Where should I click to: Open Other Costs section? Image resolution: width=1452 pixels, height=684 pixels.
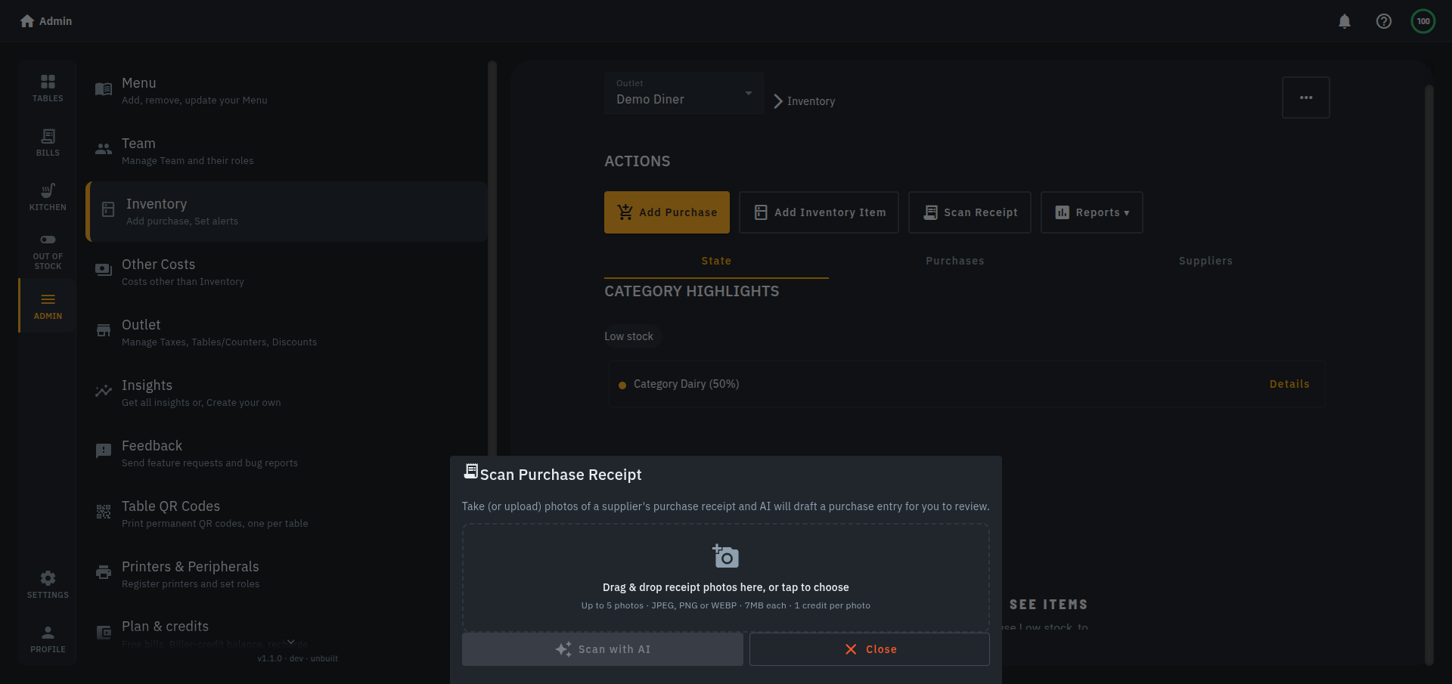287,272
